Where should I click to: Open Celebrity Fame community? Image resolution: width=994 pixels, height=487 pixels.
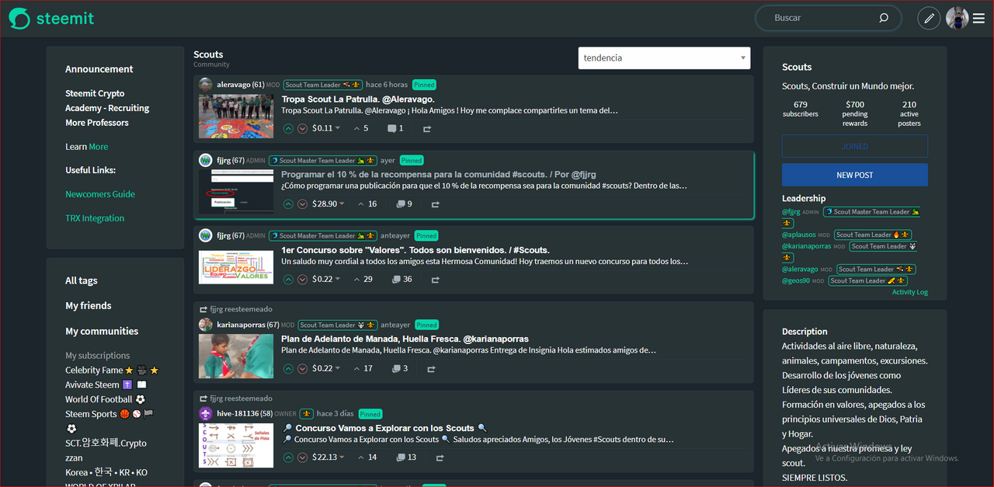tap(112, 370)
